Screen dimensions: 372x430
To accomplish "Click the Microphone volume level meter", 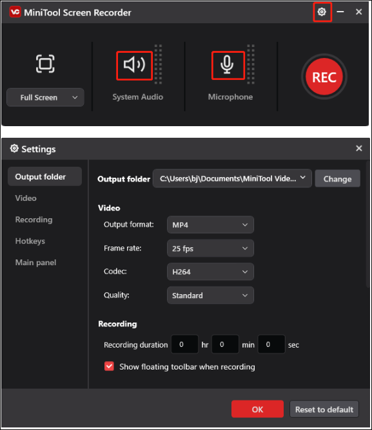I will tap(251, 64).
